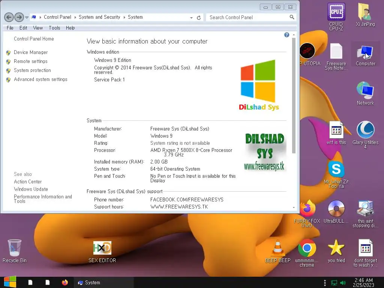Expand the root breadcrumb arrow before Control Panel
The width and height of the screenshot is (384, 288).
[x=40, y=17]
